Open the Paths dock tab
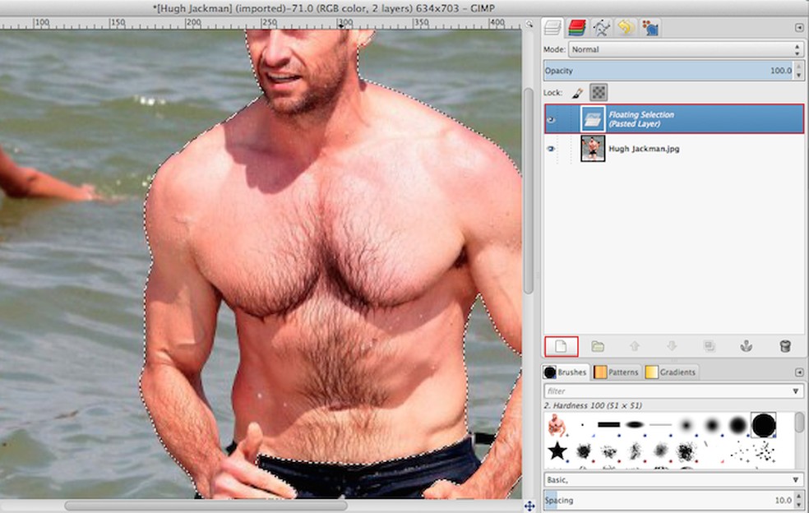The width and height of the screenshot is (809, 513). [x=601, y=27]
